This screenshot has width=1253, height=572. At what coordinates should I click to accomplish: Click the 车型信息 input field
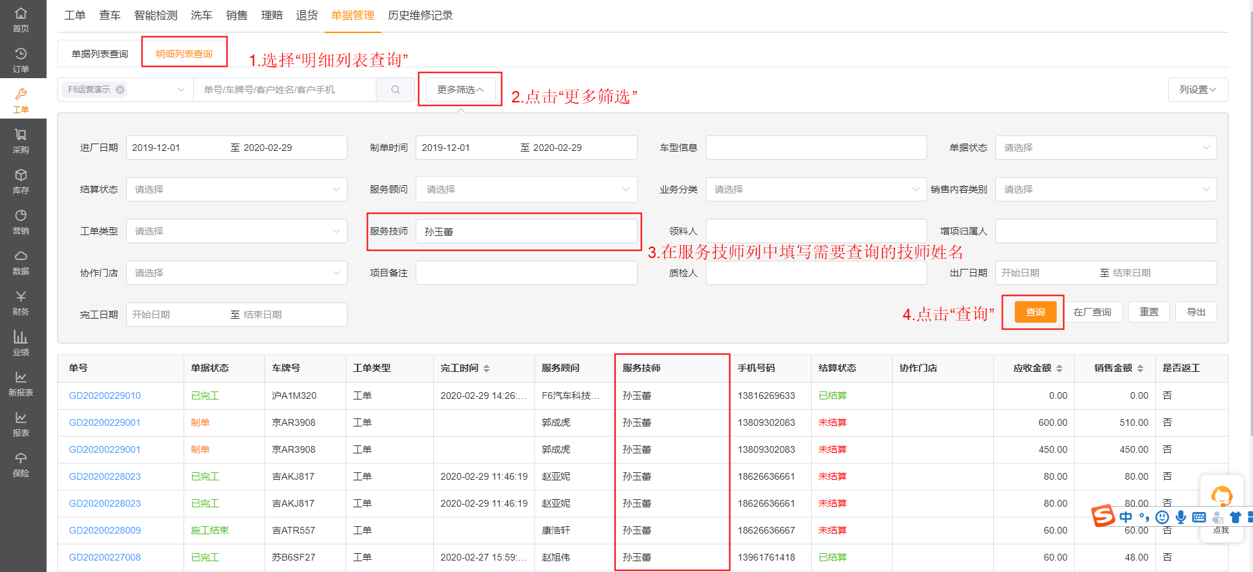[816, 148]
